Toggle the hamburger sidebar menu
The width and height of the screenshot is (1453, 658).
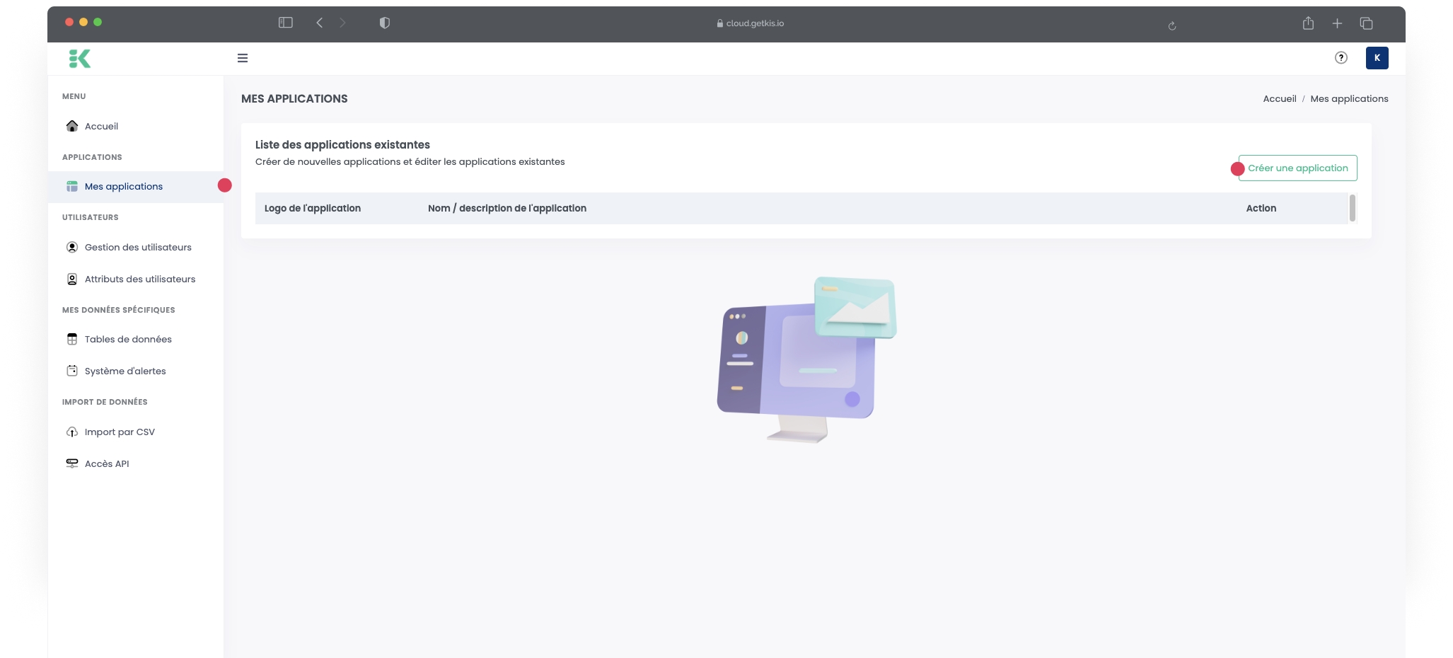[243, 58]
